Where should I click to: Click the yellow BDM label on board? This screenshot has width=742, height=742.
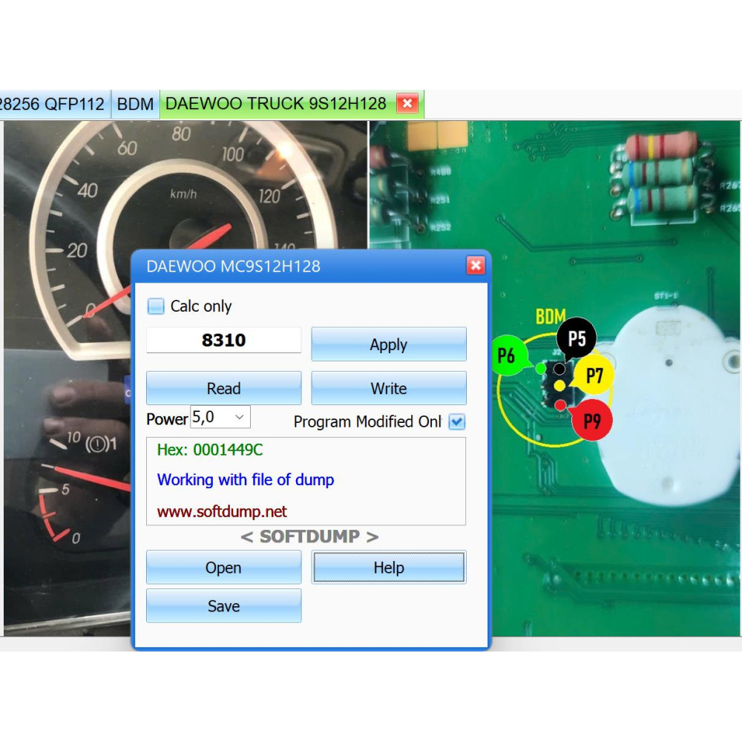click(x=551, y=317)
